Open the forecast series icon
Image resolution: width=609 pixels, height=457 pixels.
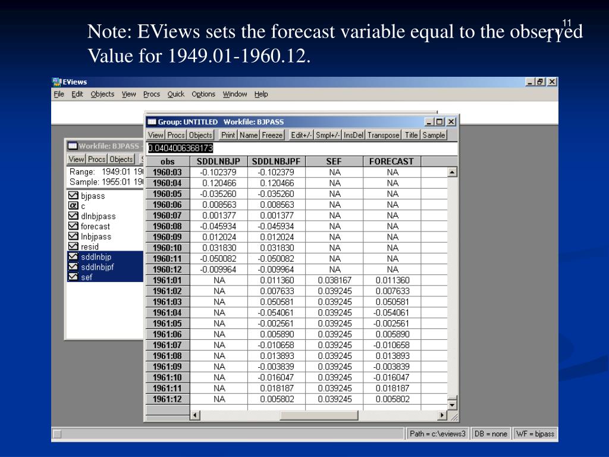click(73, 226)
